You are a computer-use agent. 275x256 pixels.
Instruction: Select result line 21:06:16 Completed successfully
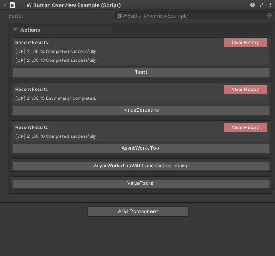57,136
